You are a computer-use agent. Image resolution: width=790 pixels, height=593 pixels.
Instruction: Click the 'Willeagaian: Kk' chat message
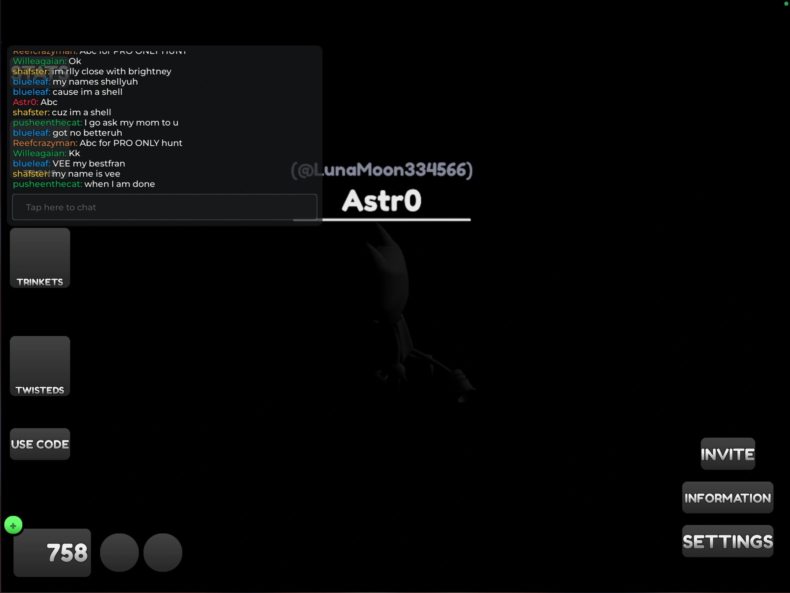click(46, 153)
